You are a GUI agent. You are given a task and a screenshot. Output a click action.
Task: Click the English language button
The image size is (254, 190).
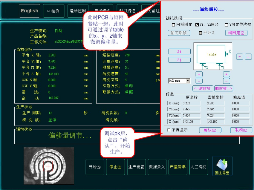pos(29,11)
